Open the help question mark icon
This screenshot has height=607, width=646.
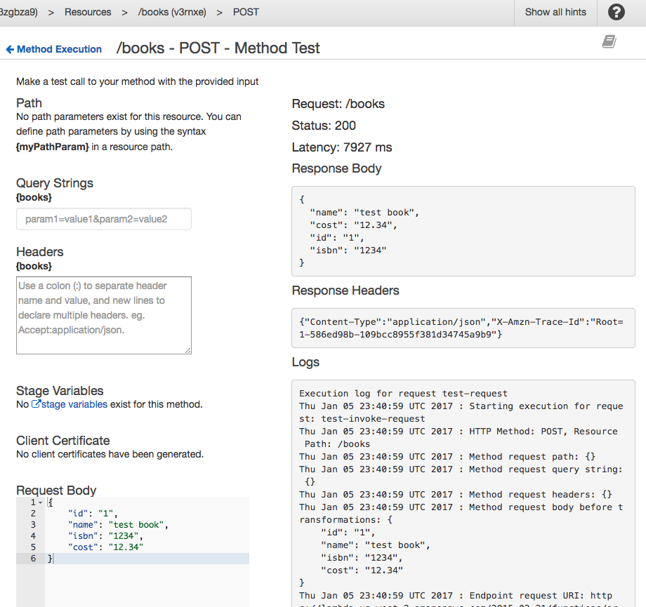click(x=616, y=12)
